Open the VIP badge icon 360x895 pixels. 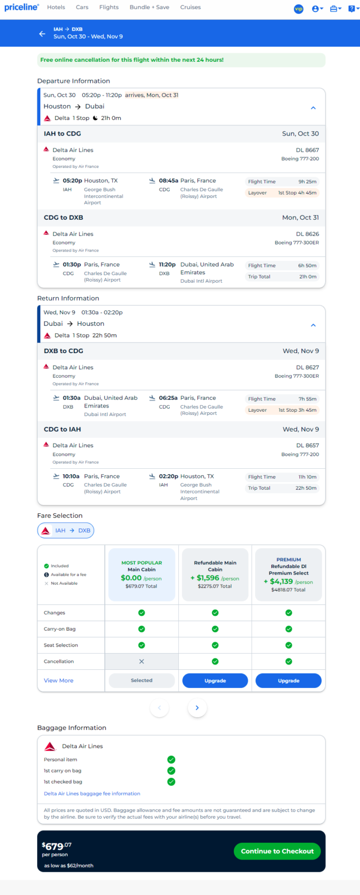click(x=299, y=8)
